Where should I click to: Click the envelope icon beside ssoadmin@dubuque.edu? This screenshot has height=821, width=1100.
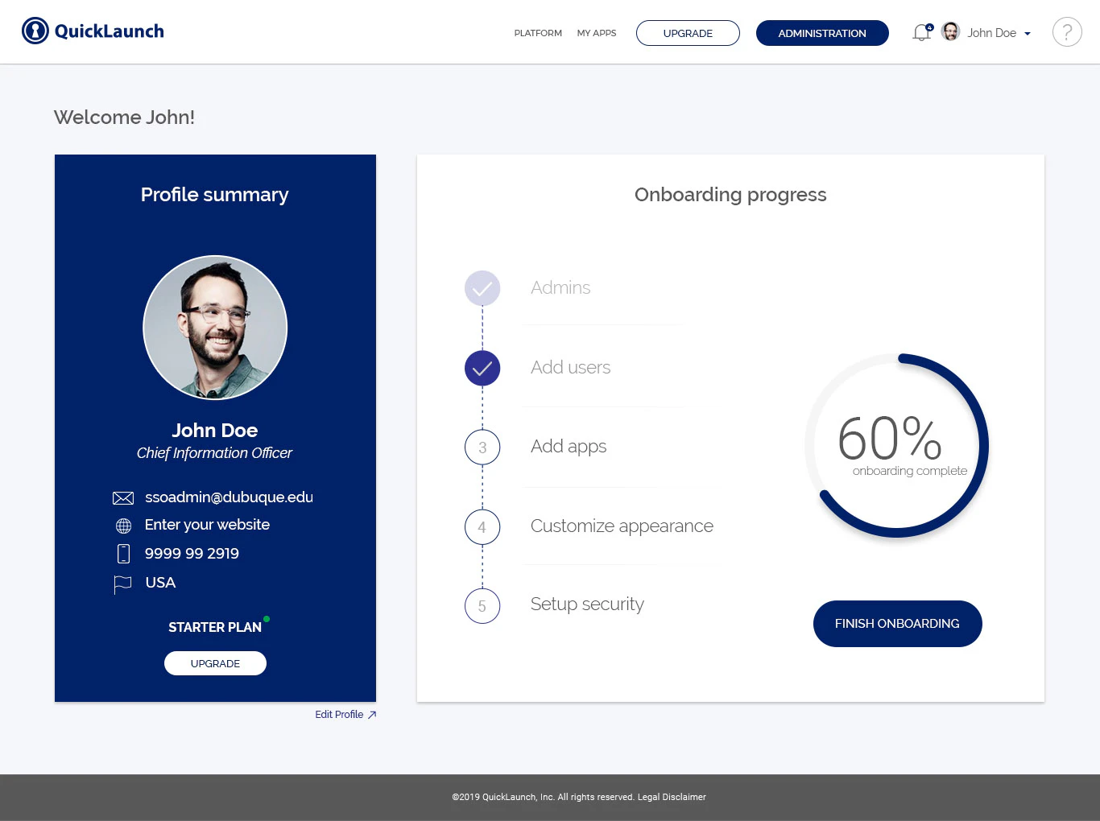(122, 497)
